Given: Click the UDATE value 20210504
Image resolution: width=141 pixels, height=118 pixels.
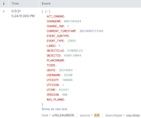Looking at the screenshot, I should click(66, 70).
